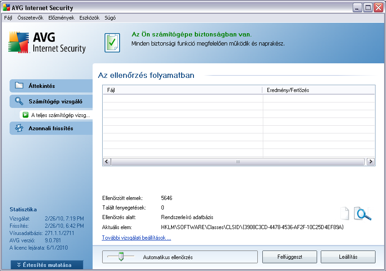Image resolution: width=386 pixels, height=271 pixels.
Task: Stop the scan with Leállítás
Action: point(348,257)
